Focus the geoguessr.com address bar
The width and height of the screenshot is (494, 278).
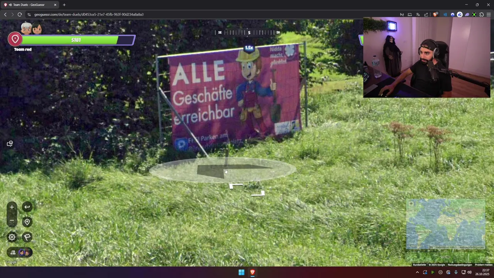tap(212, 14)
